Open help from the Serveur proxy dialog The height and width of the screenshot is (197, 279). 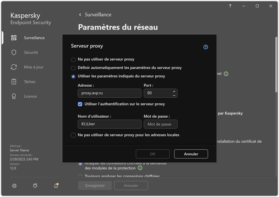click(x=205, y=47)
